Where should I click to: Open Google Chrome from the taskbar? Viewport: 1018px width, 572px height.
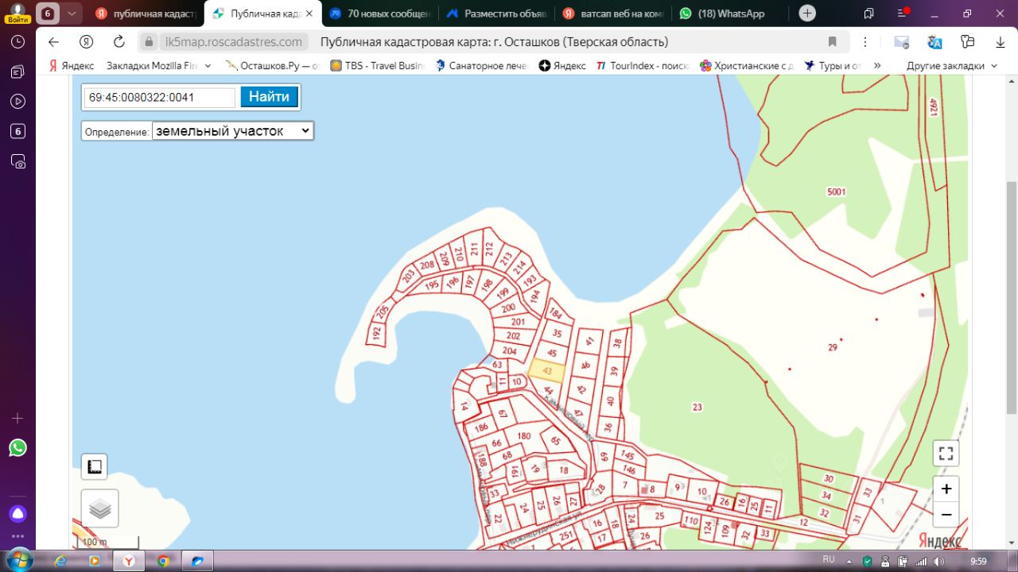tap(163, 561)
